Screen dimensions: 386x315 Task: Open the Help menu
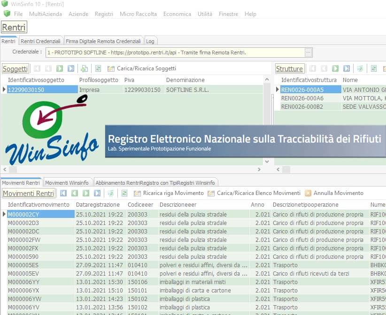pos(250,14)
